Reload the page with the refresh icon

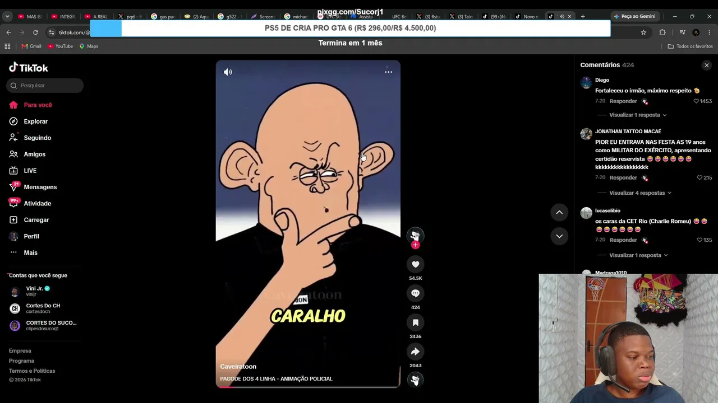[35, 32]
